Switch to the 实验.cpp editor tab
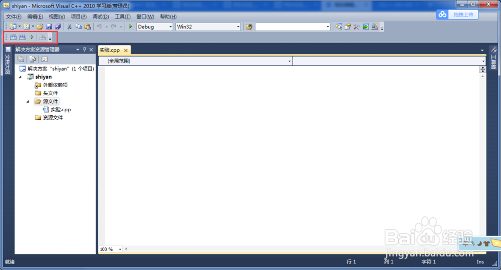501x270 pixels. point(110,50)
